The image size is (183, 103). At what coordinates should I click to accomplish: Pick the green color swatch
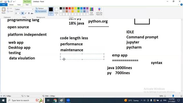(x=78, y=8)
